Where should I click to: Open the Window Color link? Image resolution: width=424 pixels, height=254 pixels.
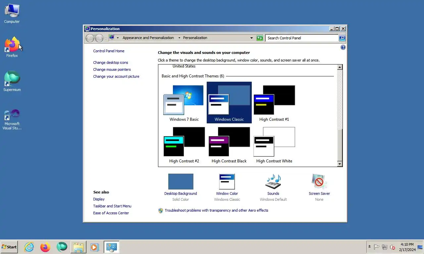(x=227, y=193)
